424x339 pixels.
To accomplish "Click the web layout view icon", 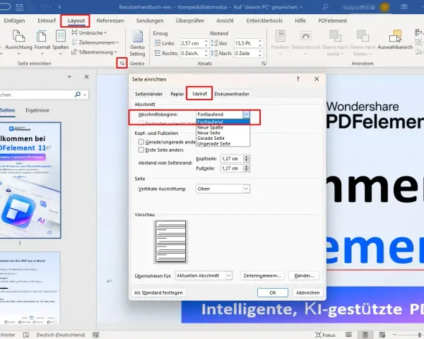I will tap(382, 335).
